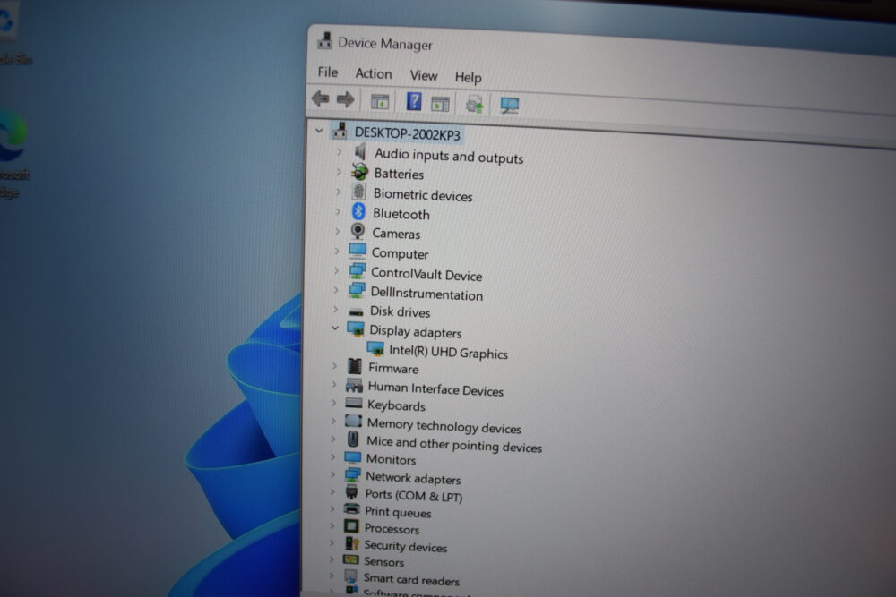The width and height of the screenshot is (896, 597).
Task: Select the Security devices label
Action: click(x=405, y=546)
